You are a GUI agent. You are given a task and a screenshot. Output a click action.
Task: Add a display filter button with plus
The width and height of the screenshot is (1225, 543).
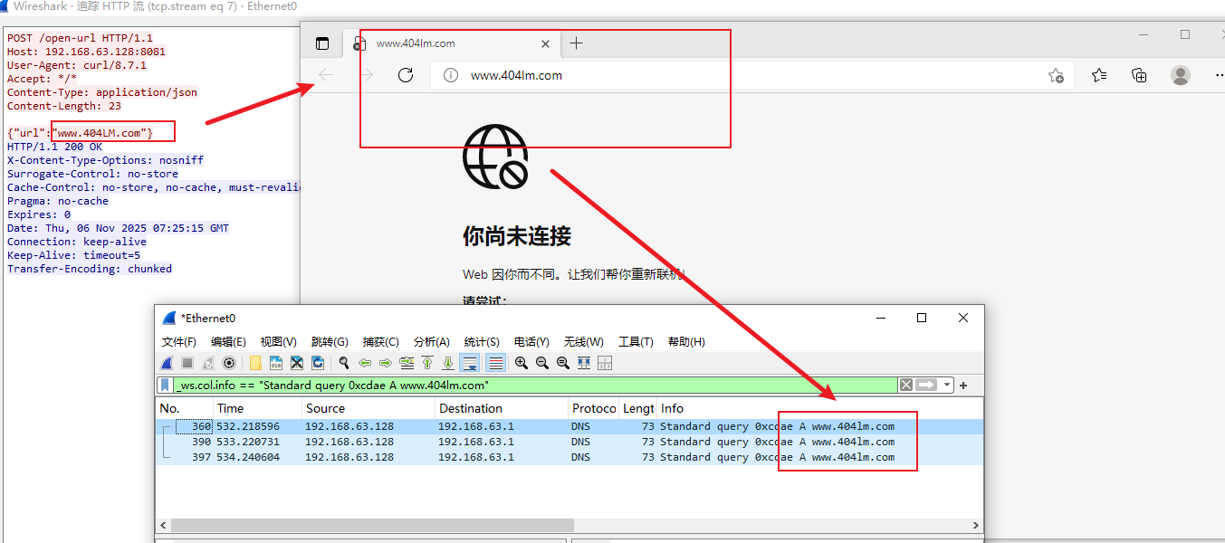(963, 386)
